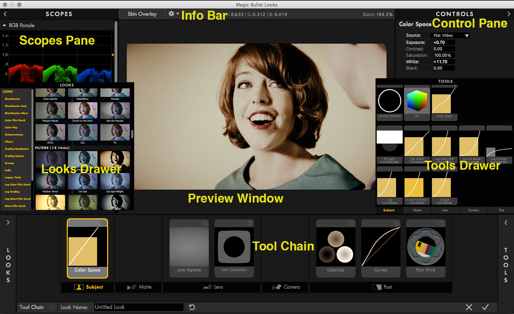Open the gear settings icon in info bar
The image size is (514, 314).
click(171, 14)
